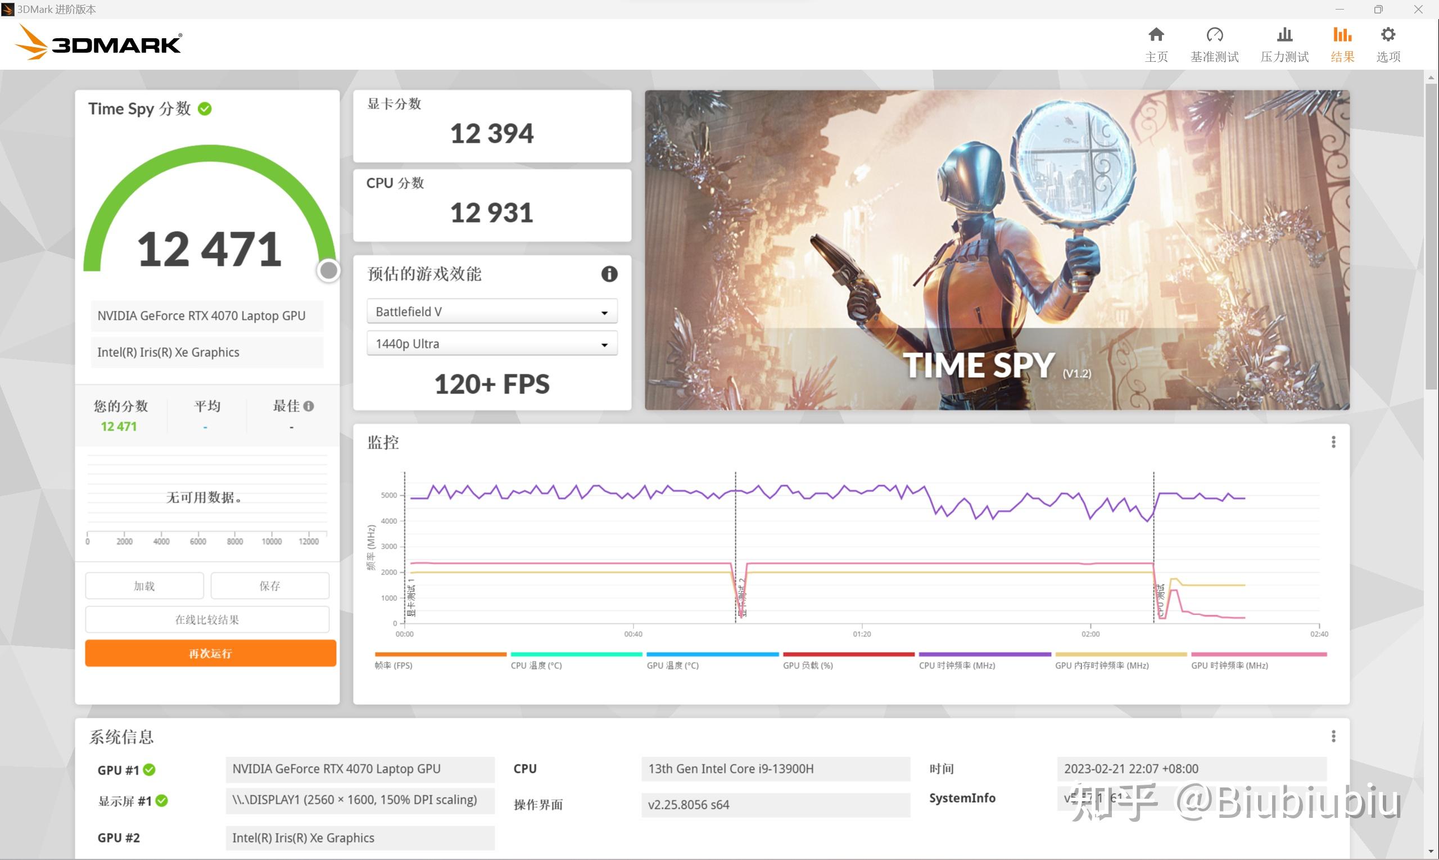Click the green checkmark next to GPU #1
1439x860 pixels.
(149, 770)
